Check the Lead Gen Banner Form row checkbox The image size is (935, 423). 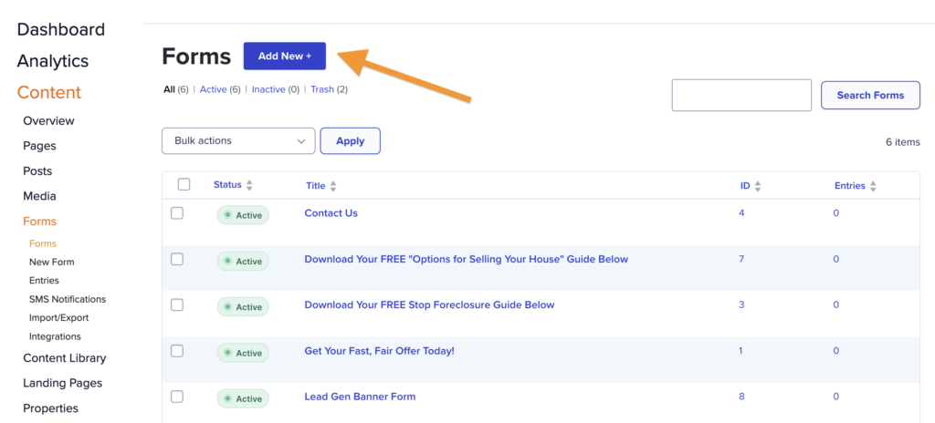tap(177, 397)
